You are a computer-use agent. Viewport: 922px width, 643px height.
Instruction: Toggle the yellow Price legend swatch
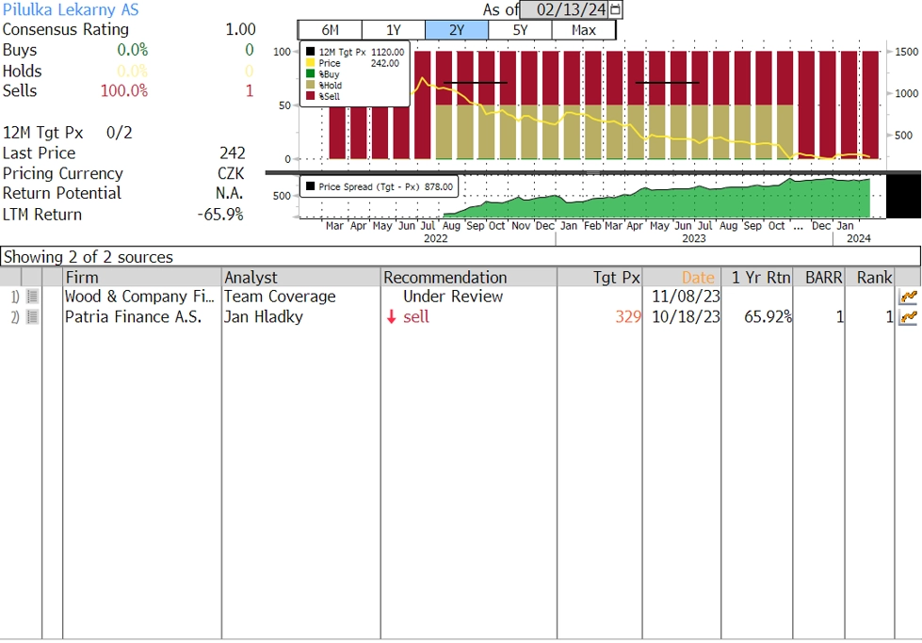point(311,62)
